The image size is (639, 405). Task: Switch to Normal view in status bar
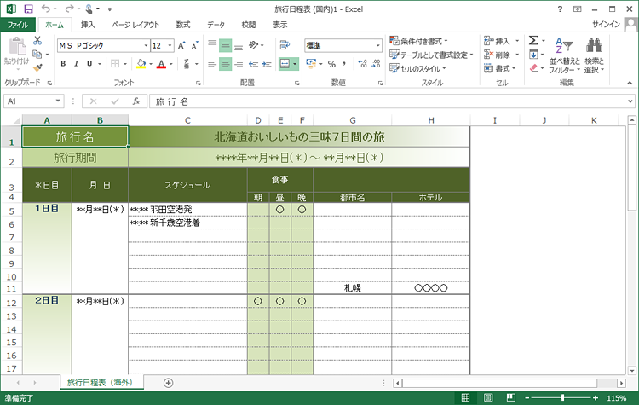(465, 397)
